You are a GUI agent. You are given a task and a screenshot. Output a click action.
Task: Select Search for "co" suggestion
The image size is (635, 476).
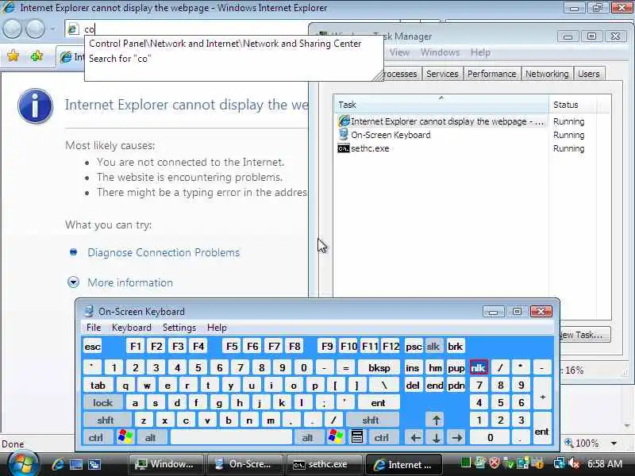(120, 58)
